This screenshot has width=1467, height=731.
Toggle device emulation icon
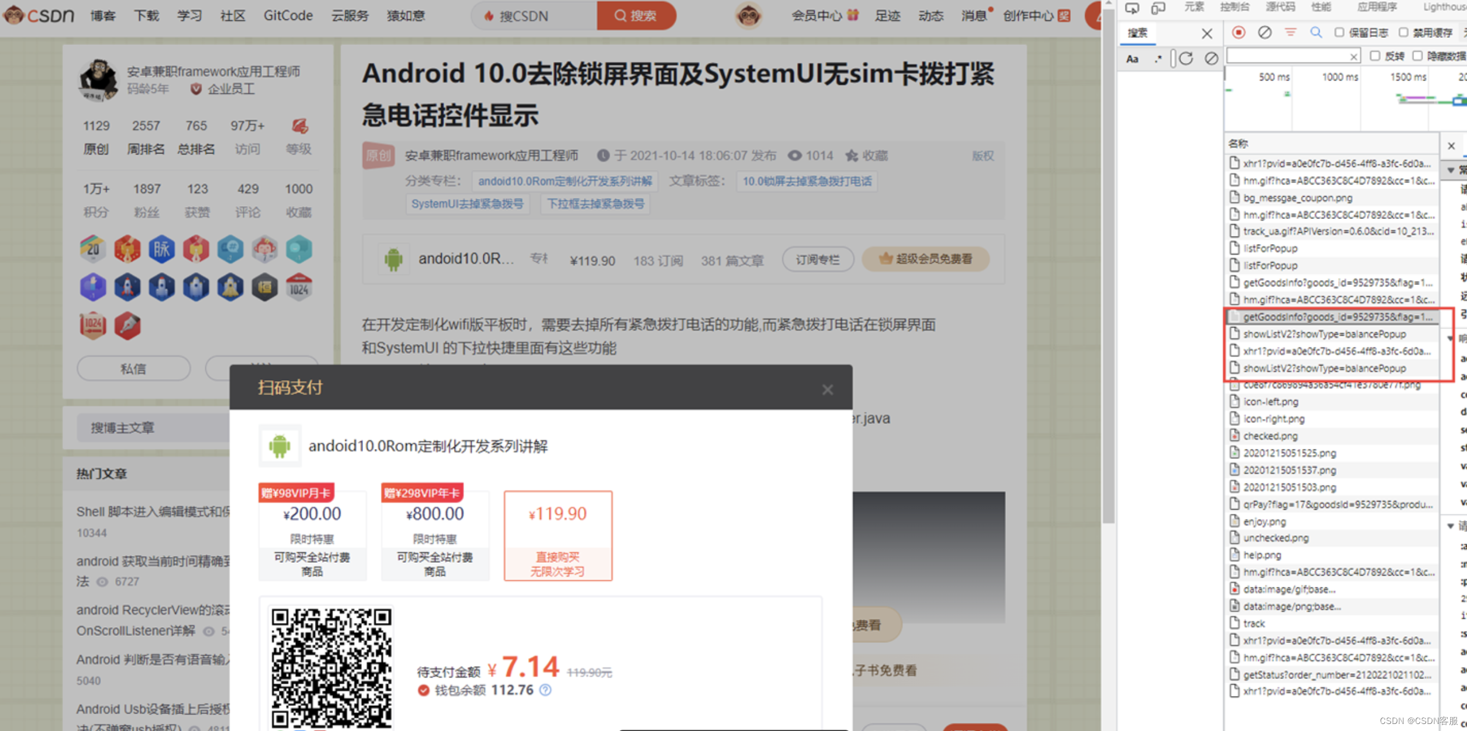(x=1158, y=8)
